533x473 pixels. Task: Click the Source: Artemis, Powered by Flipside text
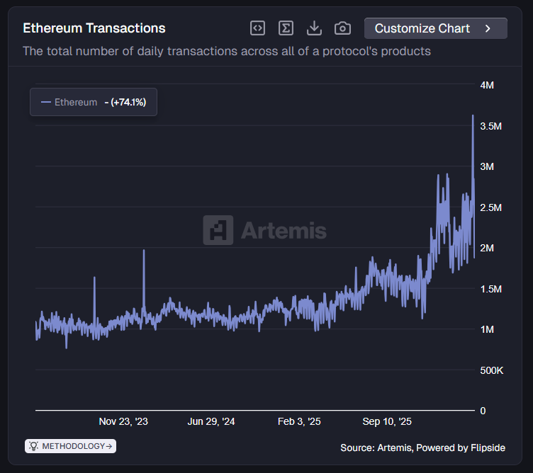point(422,447)
